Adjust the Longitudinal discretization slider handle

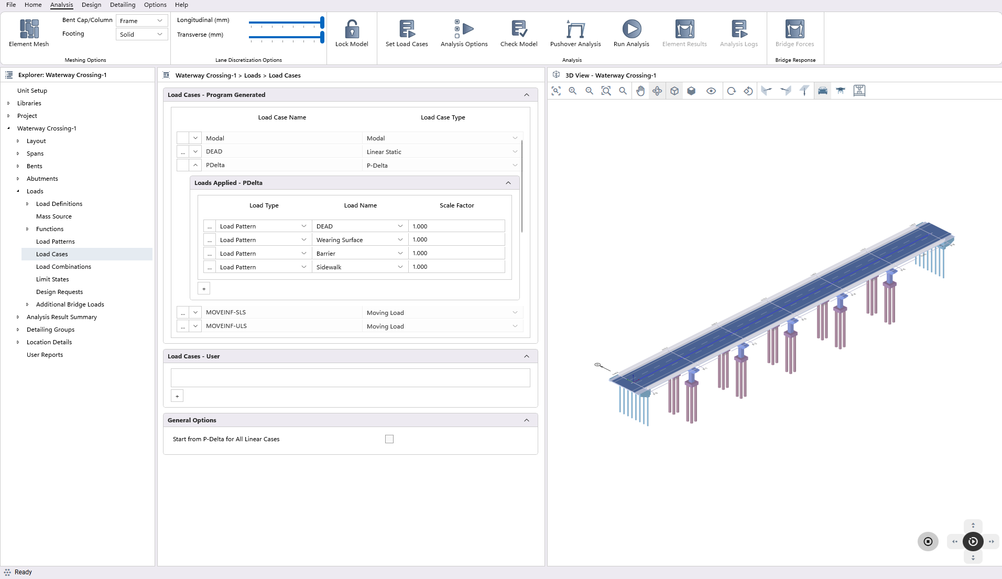coord(322,23)
